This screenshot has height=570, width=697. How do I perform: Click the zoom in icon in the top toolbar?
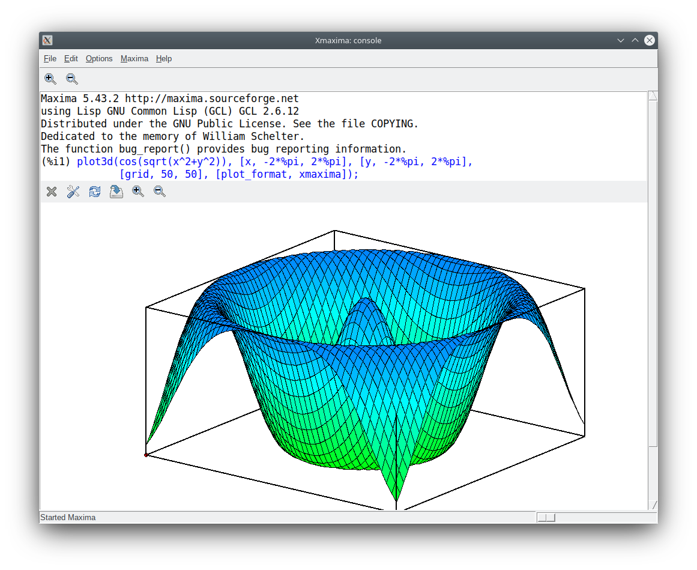click(50, 79)
